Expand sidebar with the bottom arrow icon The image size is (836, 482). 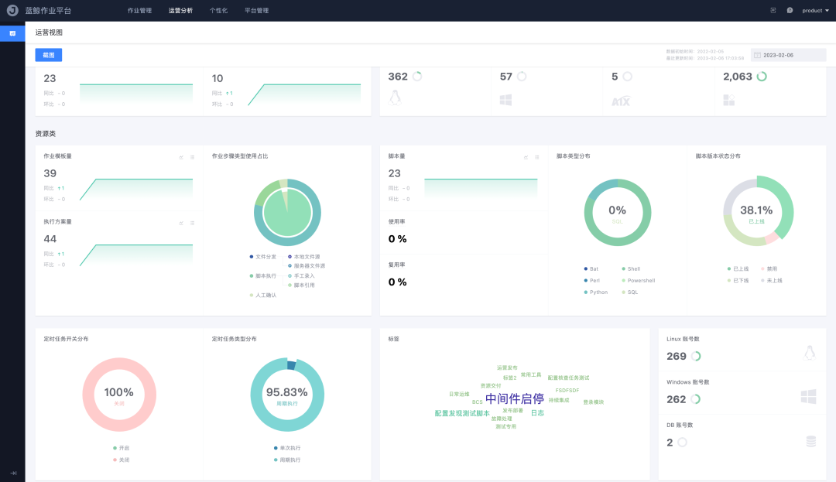click(13, 473)
